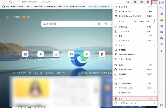This screenshot has height=108, width=166.
Task: Open コレクション from the menu
Action: pos(135,31)
